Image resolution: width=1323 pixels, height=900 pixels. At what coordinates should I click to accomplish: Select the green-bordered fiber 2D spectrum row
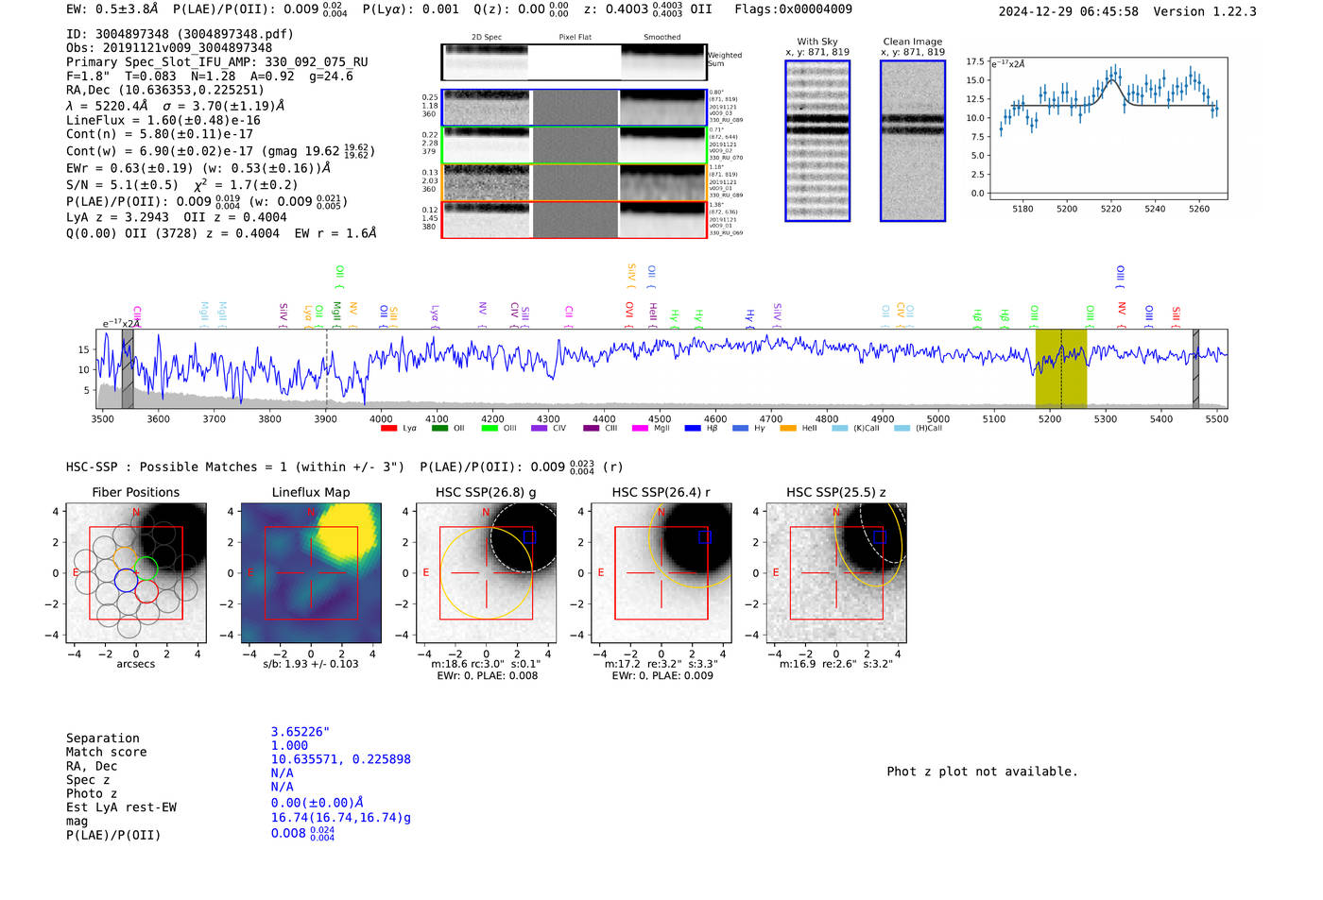click(574, 144)
